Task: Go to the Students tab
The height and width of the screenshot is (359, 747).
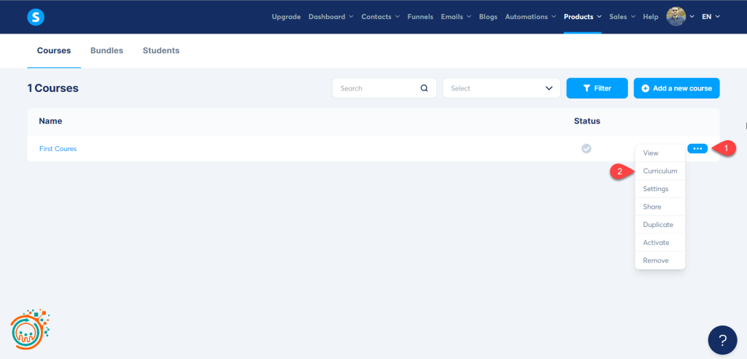Action: (160, 51)
